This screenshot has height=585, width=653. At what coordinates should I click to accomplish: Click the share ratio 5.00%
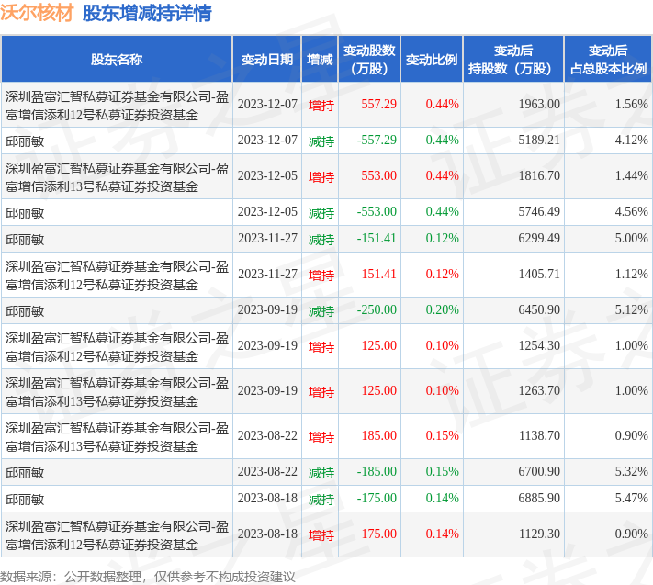[631, 238]
